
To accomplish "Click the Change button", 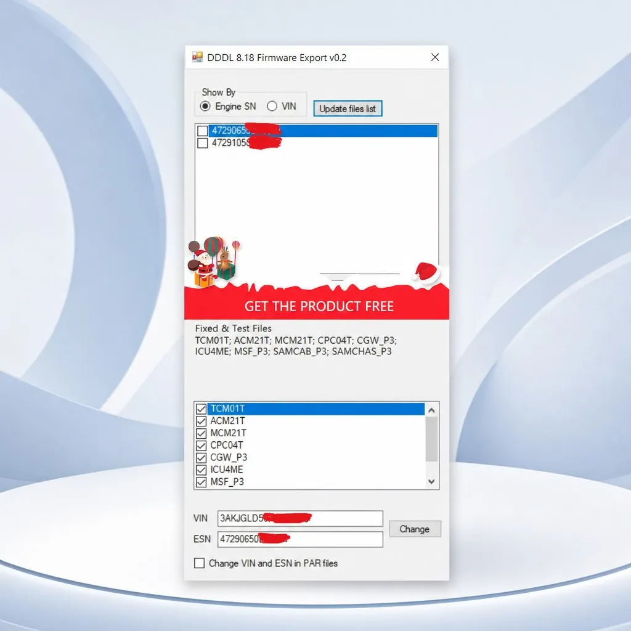I will coord(415,529).
